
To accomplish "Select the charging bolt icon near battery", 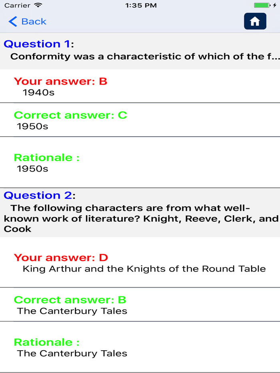I will (275, 6).
